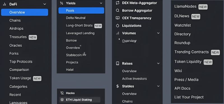Open the Chains item under DeFi

point(15,20)
